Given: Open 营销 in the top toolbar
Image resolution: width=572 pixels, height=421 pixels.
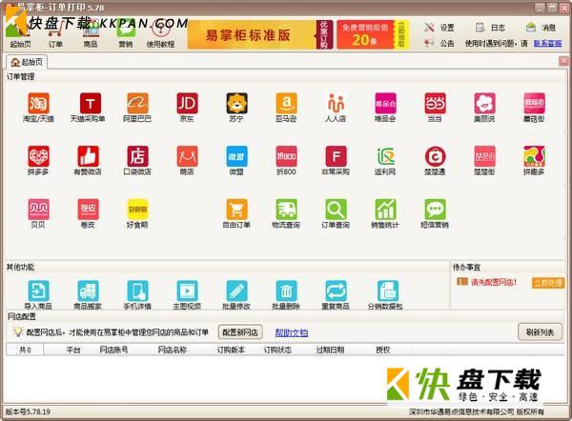Looking at the screenshot, I should pos(126,34).
